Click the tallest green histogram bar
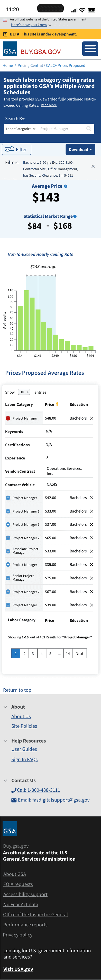Image resolution: width=101 pixels, height=980 pixels. click(26, 320)
